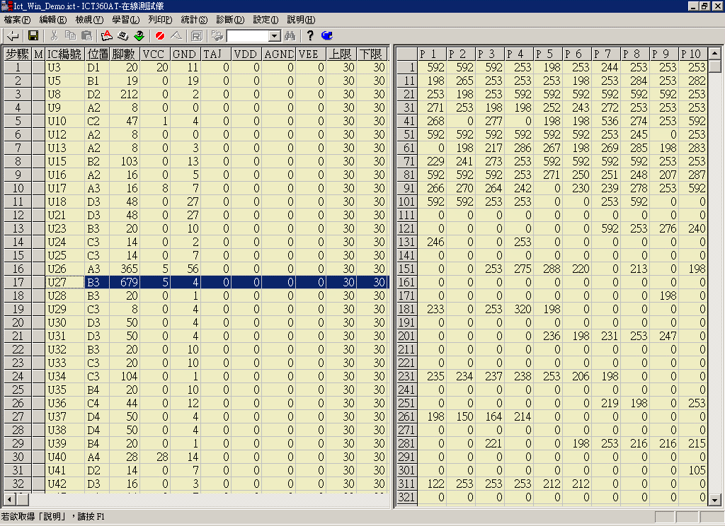Click the VCC column header
Image resolution: width=725 pixels, height=526 pixels.
coord(155,54)
